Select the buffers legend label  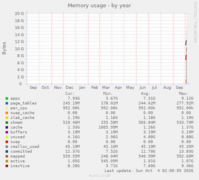(x=19, y=132)
